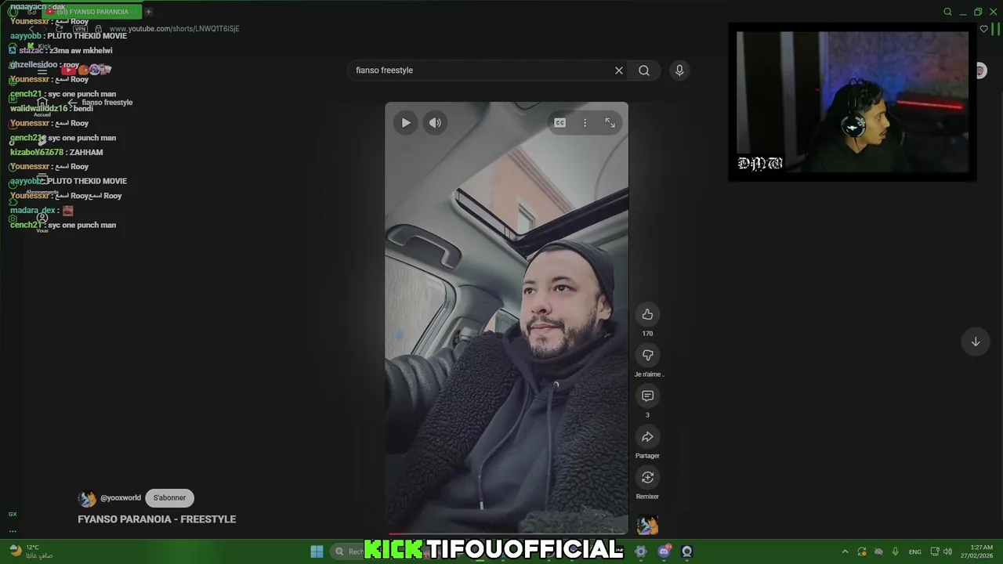Go to YouTube home via logo

coord(86,70)
